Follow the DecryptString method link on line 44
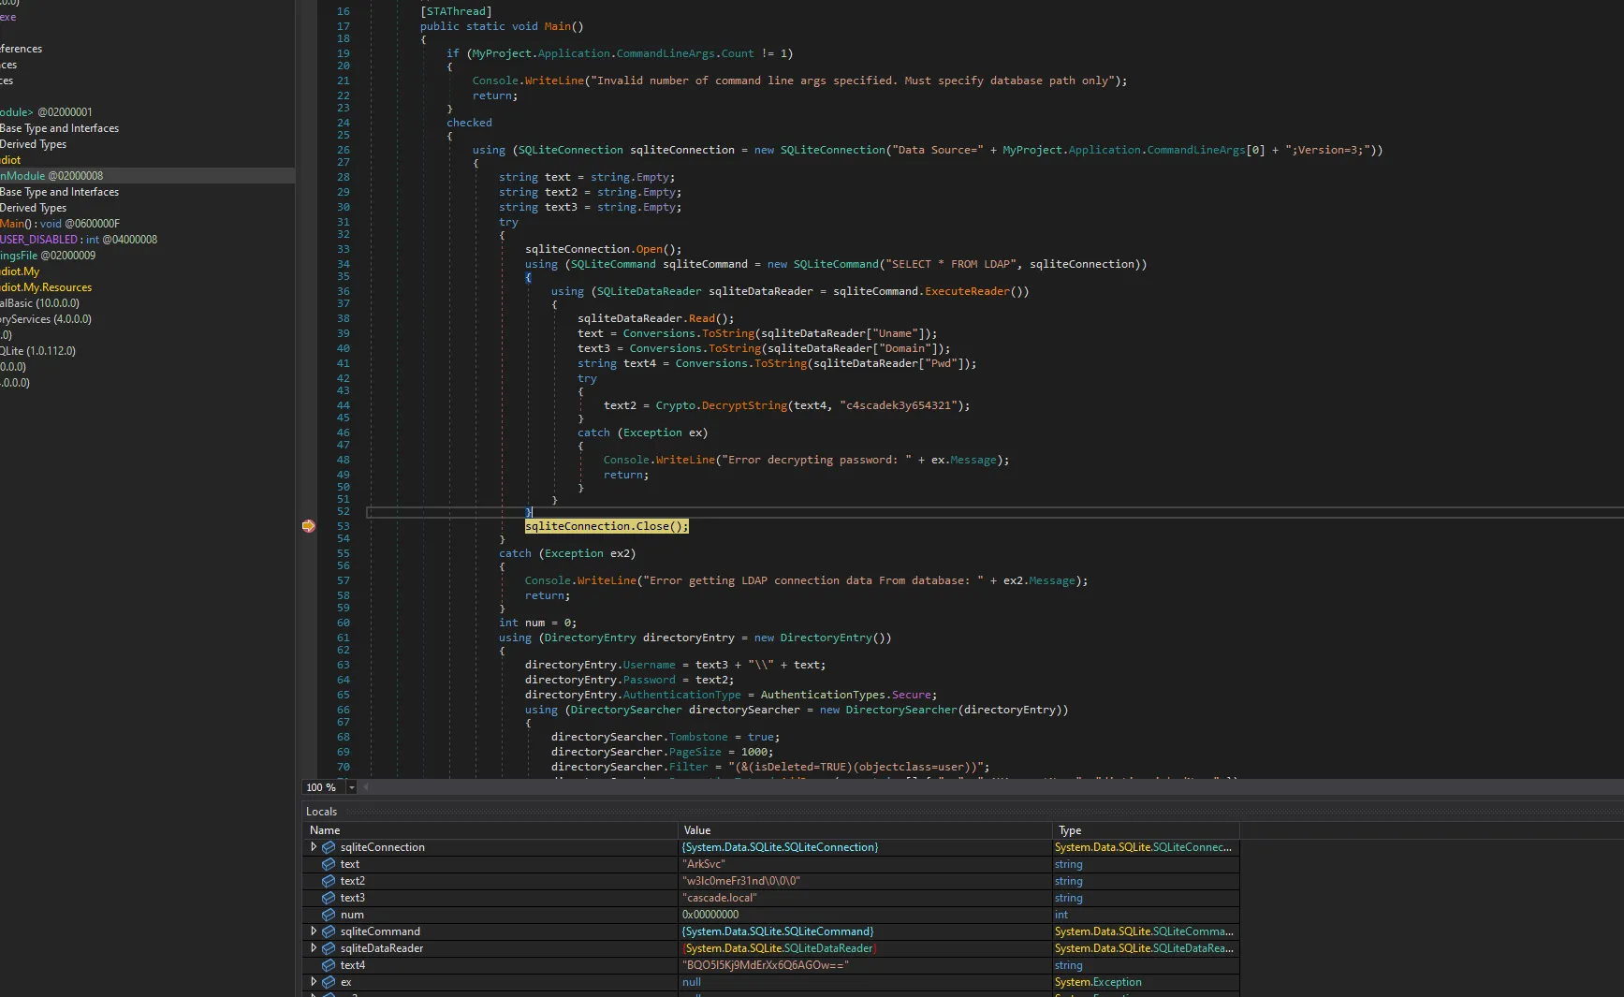Image resolution: width=1624 pixels, height=997 pixels. pyautogui.click(x=744, y=405)
